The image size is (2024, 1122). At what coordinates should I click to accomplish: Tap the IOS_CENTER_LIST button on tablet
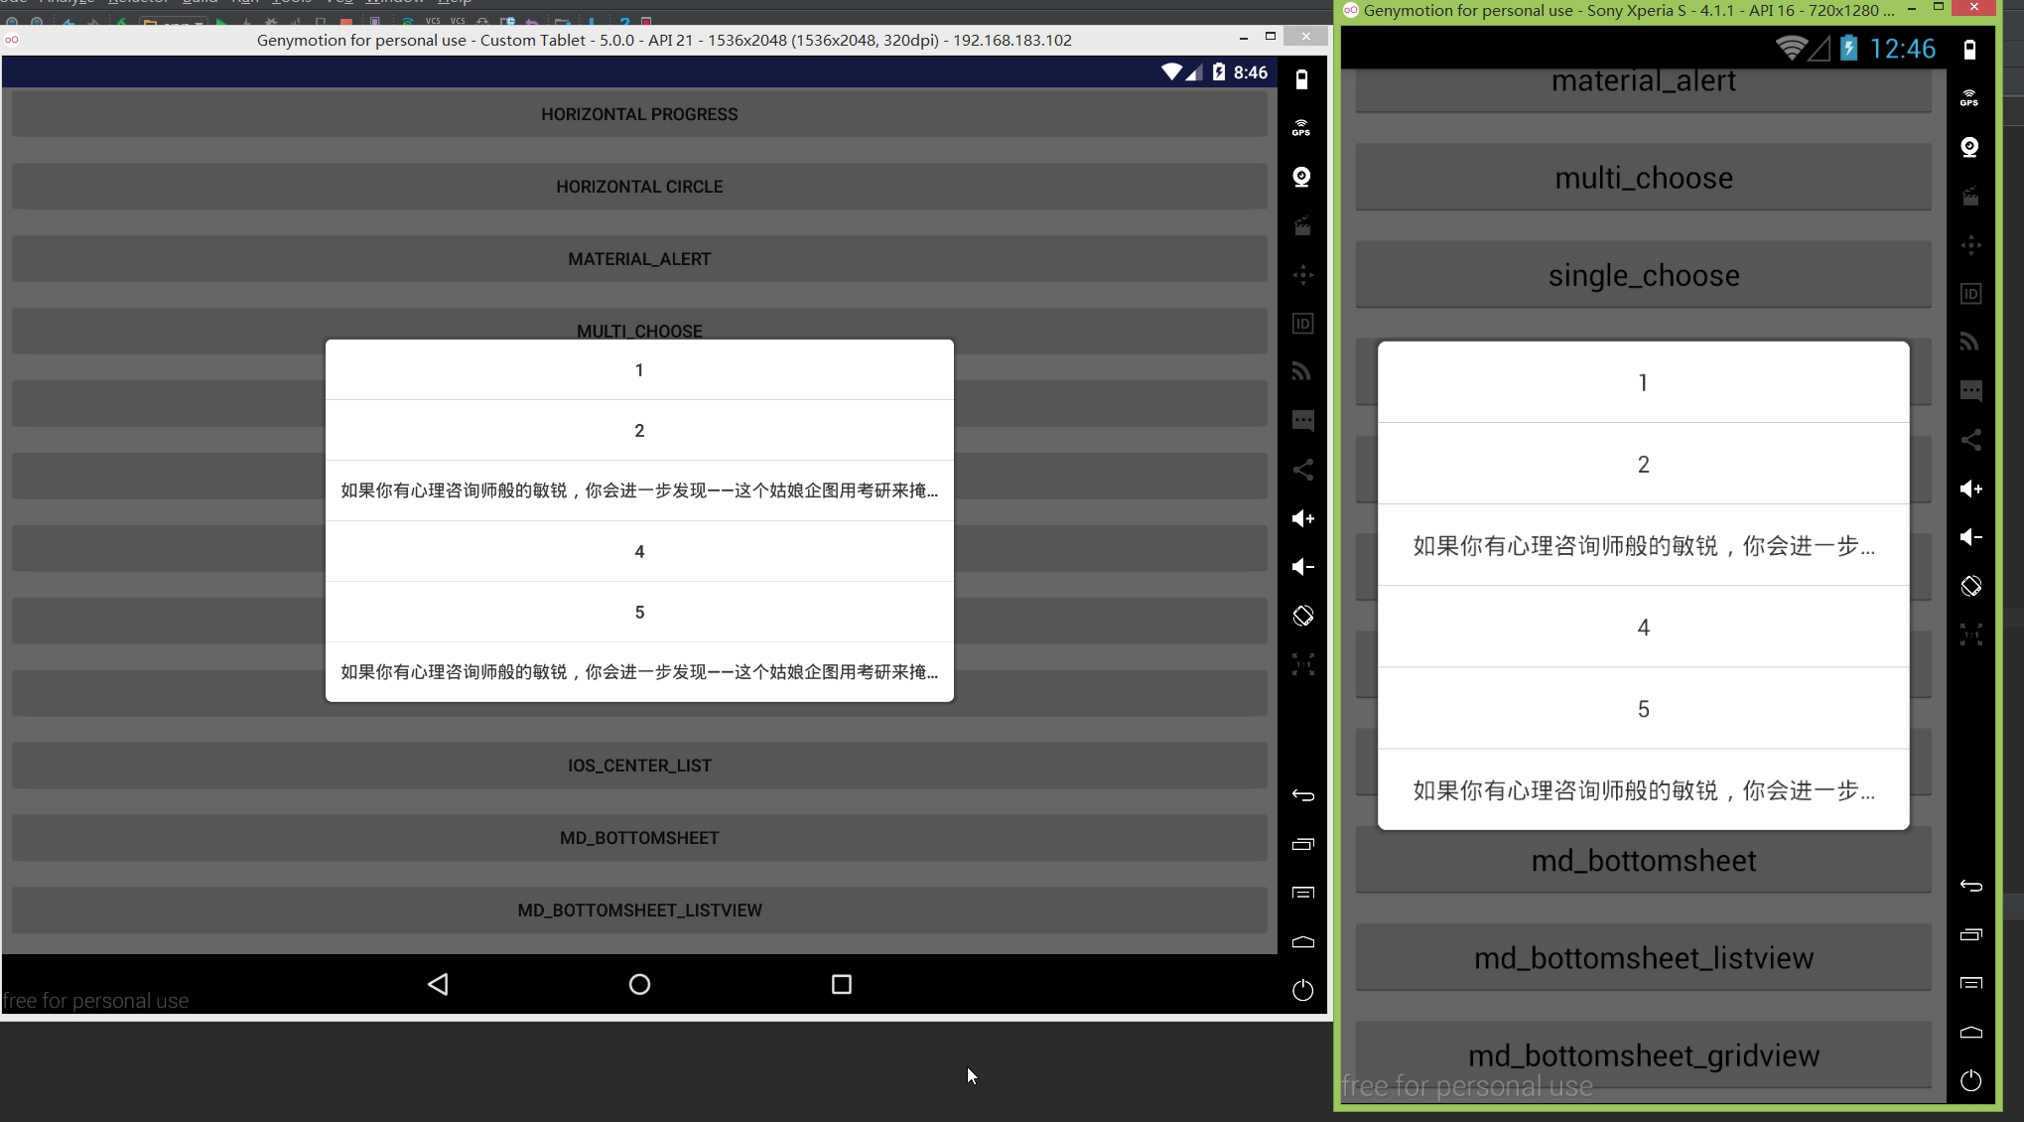(639, 766)
